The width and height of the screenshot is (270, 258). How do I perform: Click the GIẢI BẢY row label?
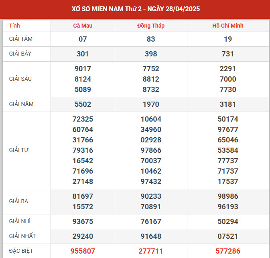coord(20,54)
